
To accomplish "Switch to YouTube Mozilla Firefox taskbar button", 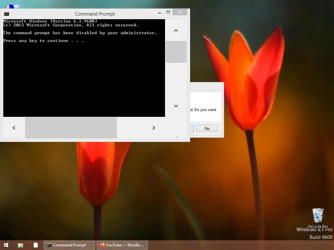I will [x=122, y=245].
